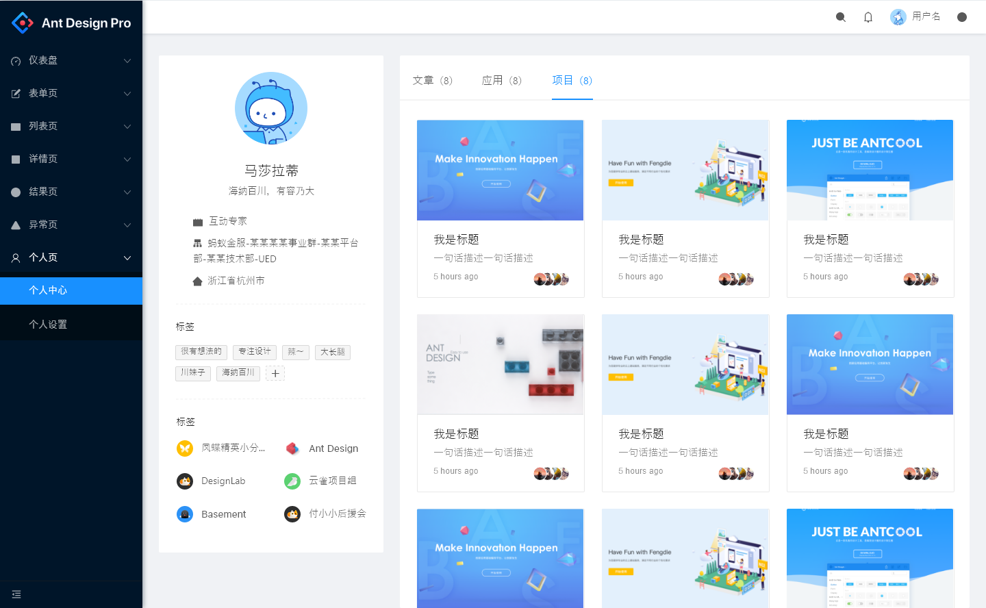Open the 用户名 account menu
Viewport: 986px width, 608px height.
click(x=915, y=17)
